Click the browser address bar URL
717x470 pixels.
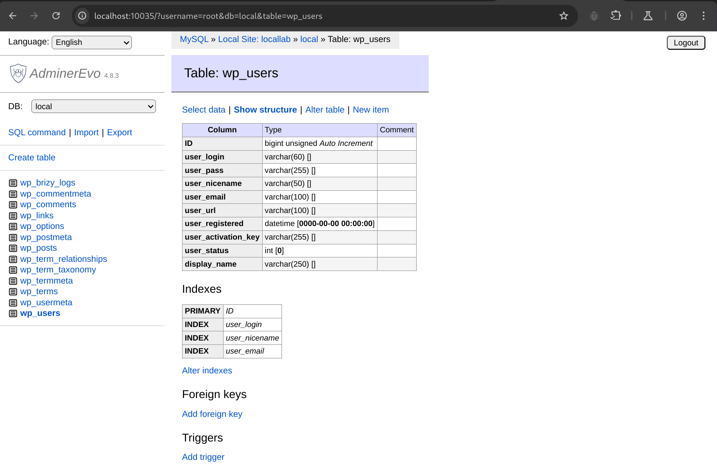tap(208, 16)
